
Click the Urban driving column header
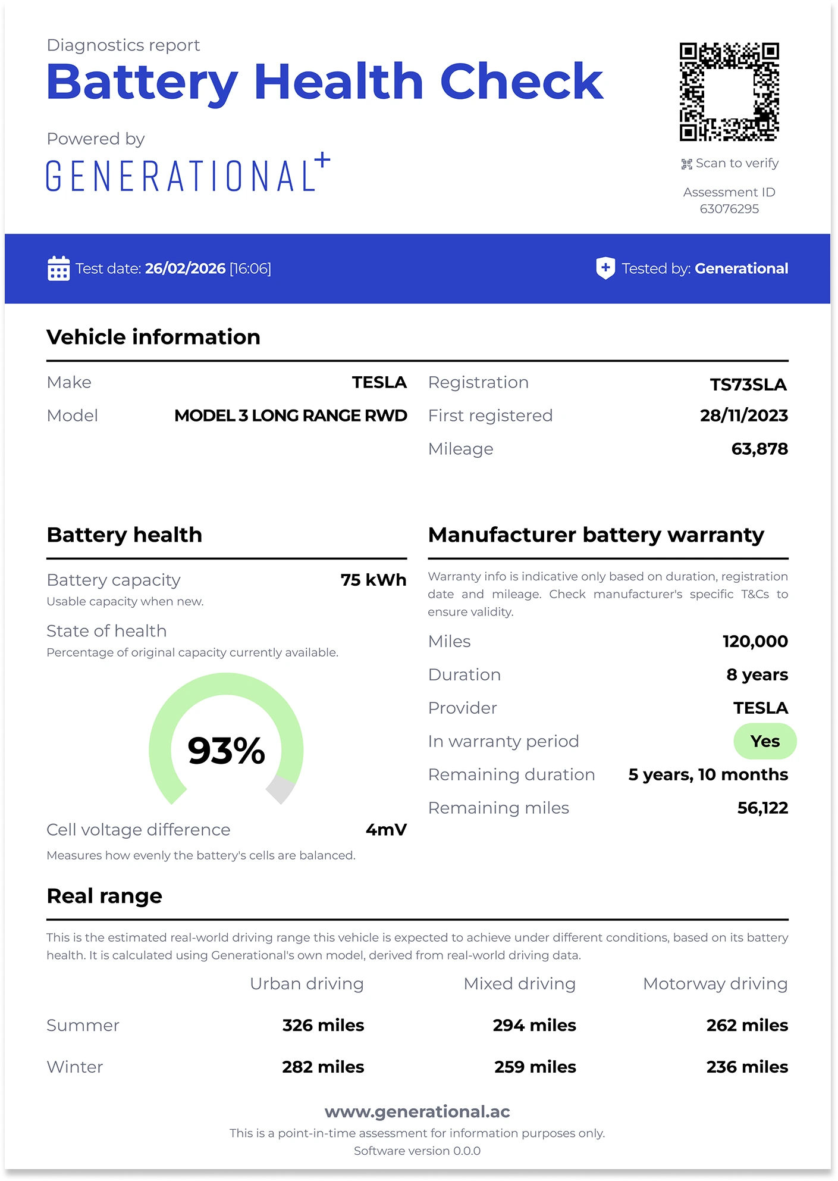point(306,985)
